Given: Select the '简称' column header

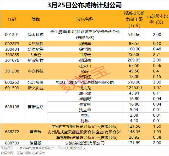Looking at the screenshot, I should pos(36,19).
